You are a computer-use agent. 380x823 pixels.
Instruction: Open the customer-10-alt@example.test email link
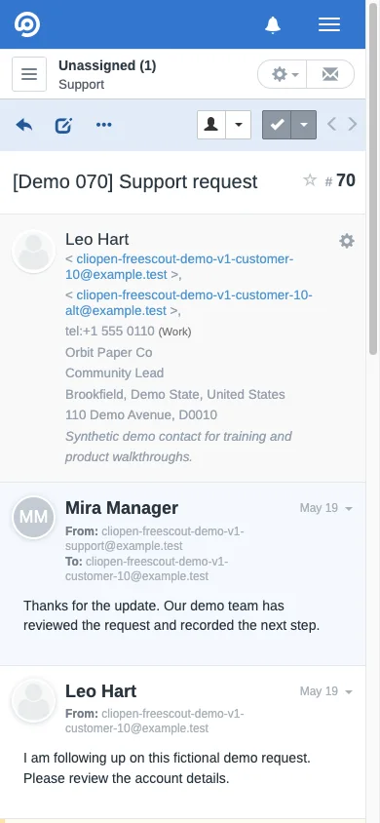point(189,303)
